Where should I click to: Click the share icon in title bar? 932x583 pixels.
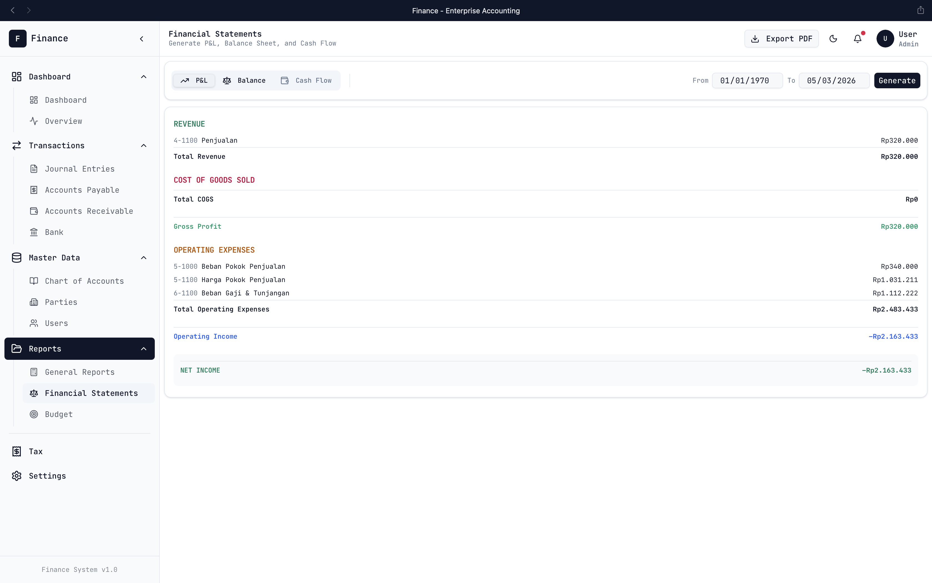920,11
